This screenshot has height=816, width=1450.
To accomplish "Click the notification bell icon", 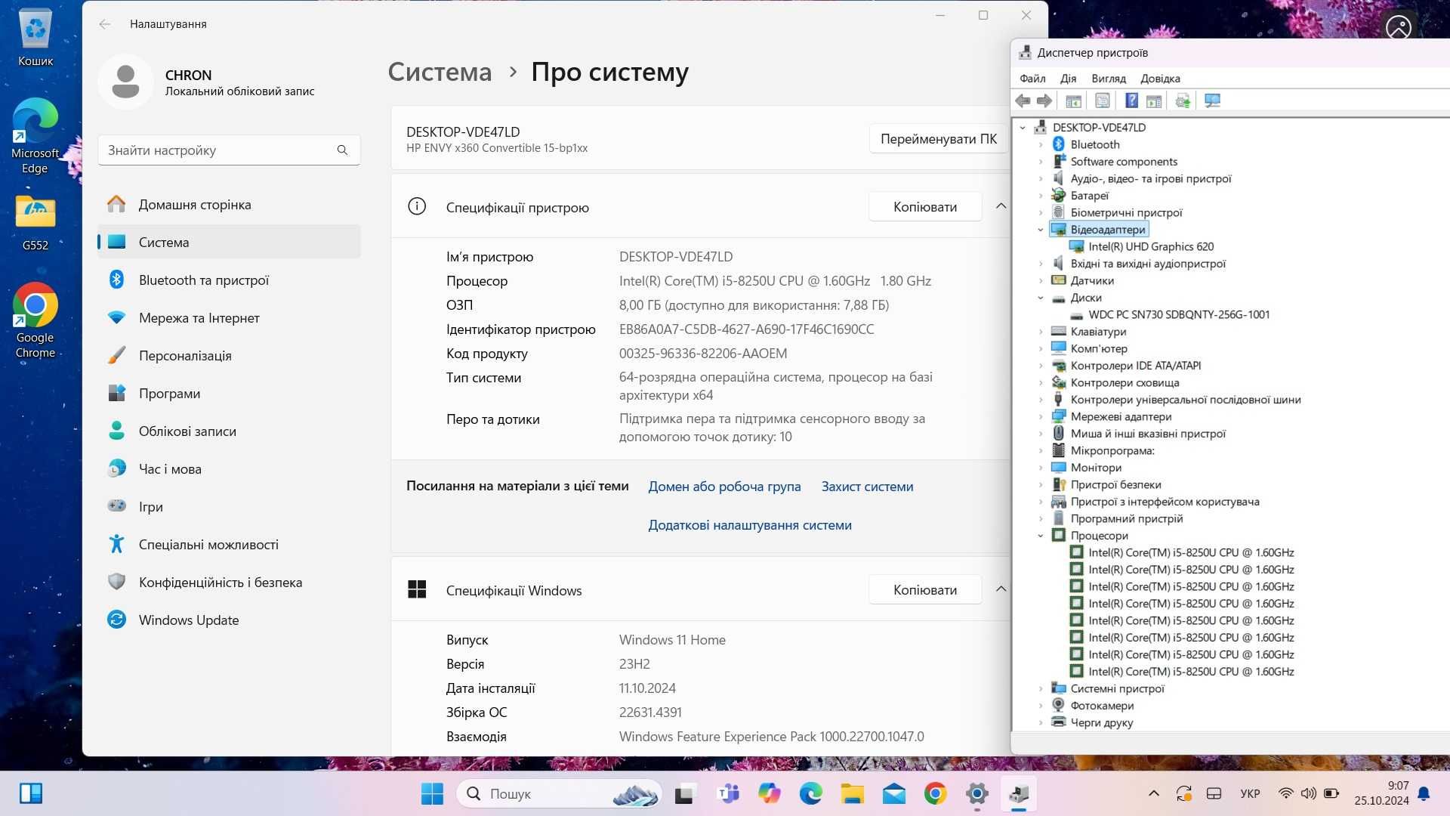I will (x=1424, y=793).
